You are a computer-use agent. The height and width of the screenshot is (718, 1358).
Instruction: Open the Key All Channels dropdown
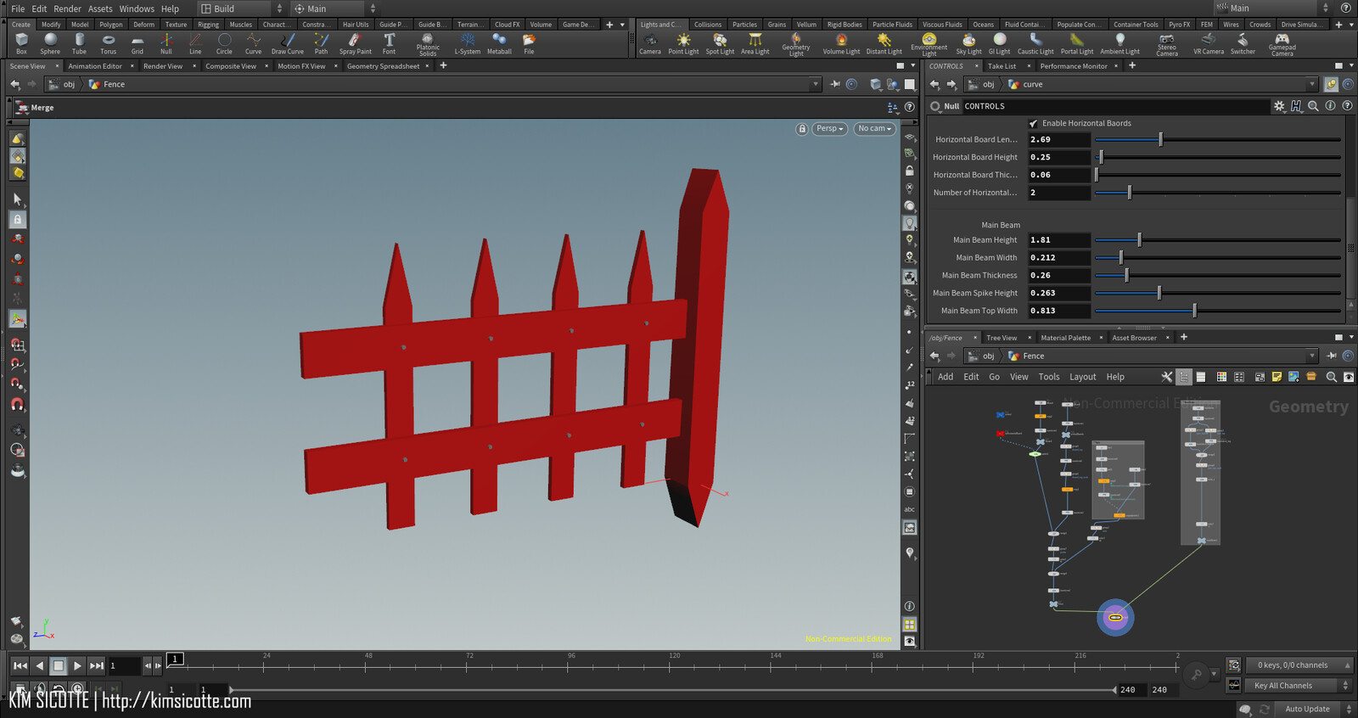coord(1299,686)
